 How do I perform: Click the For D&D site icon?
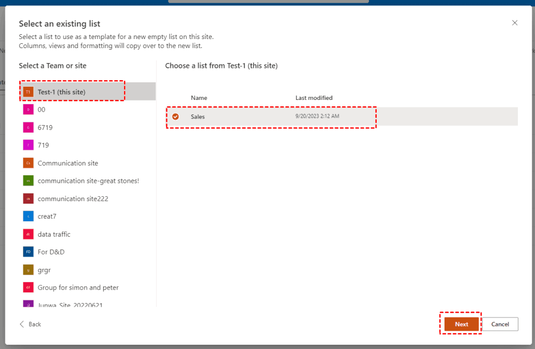[x=28, y=252]
